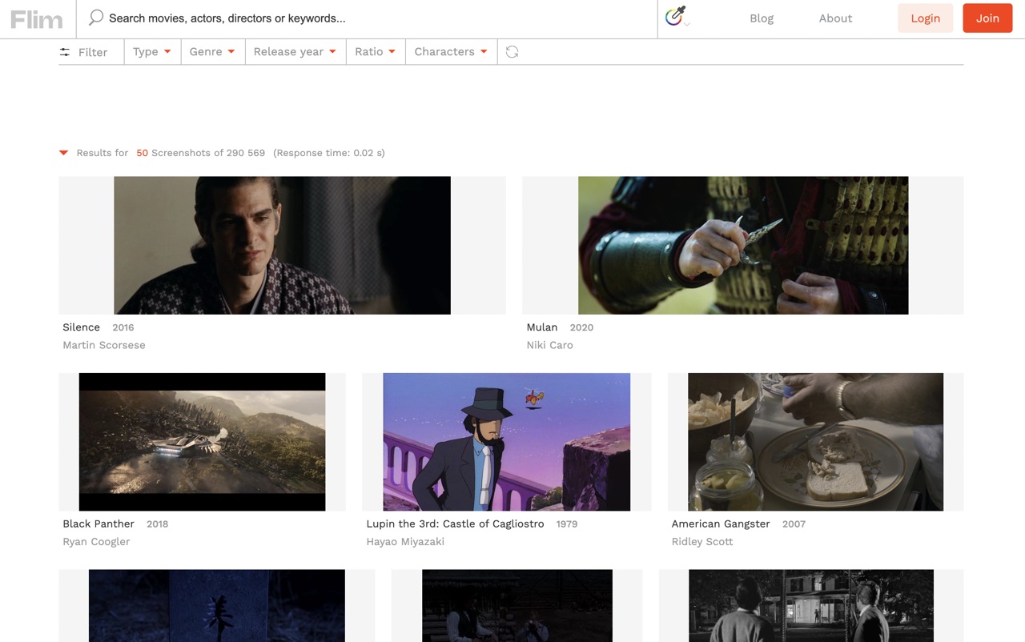Click the year 2007 beside American Gangster
Screen dimensions: 1025x642
tap(794, 524)
